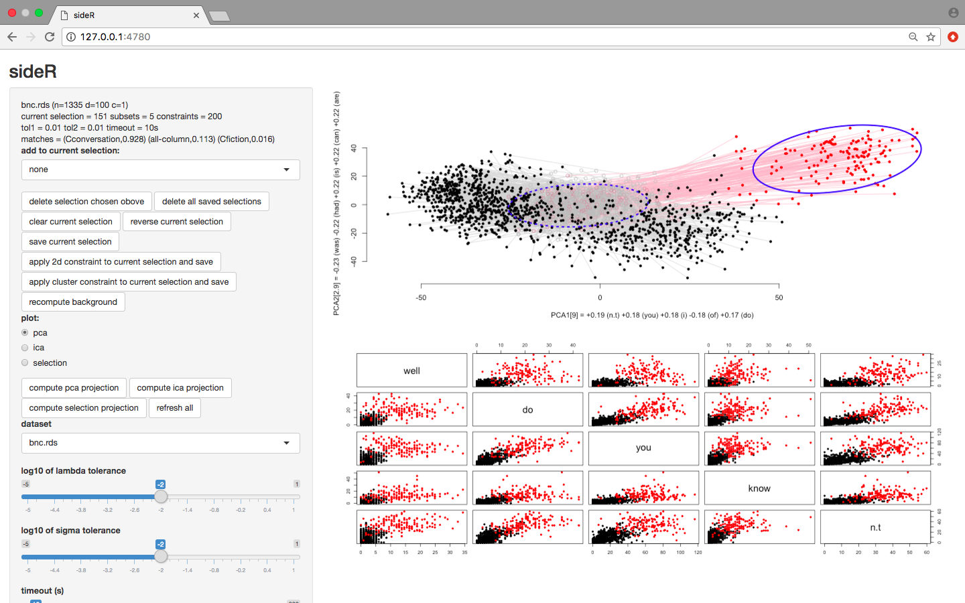Click the 'timeout (s)' label
Image resolution: width=965 pixels, height=603 pixels.
(42, 591)
